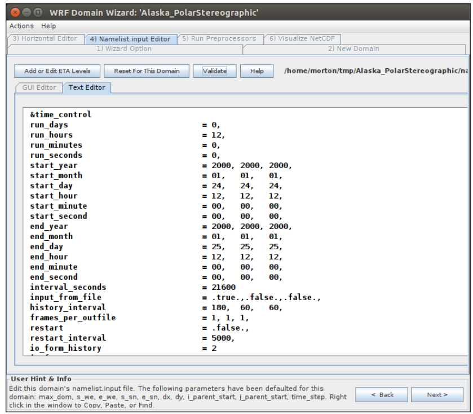Click Add or Edit ETA Levels button

(x=54, y=71)
